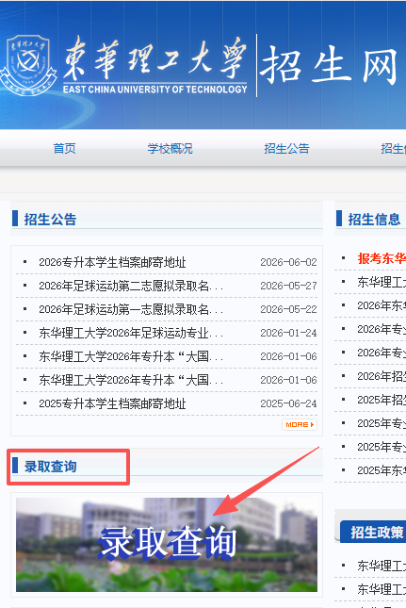Click the date 2026-05-22

coord(288,309)
